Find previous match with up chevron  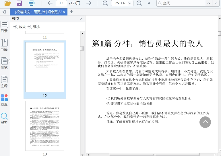(x=209, y=3)
